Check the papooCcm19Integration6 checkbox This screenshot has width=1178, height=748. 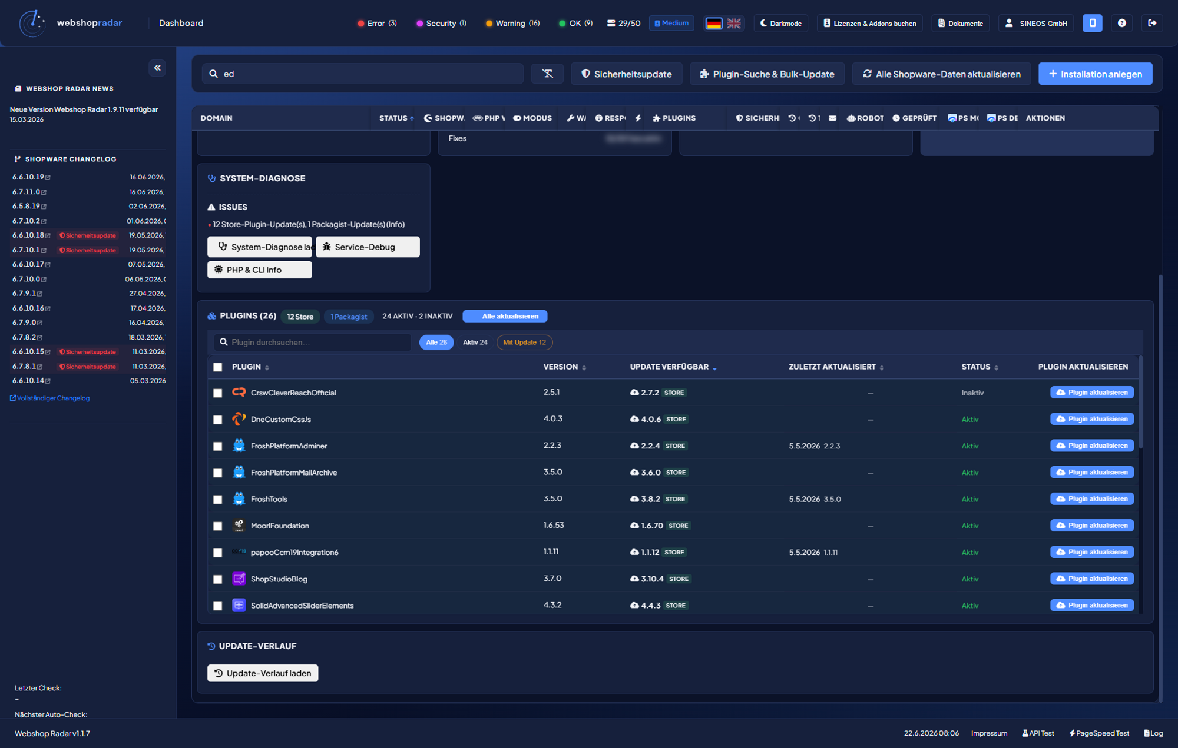tap(218, 553)
